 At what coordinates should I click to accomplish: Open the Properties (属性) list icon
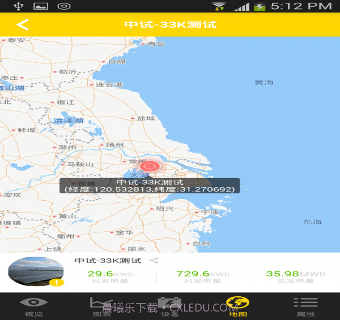305,305
